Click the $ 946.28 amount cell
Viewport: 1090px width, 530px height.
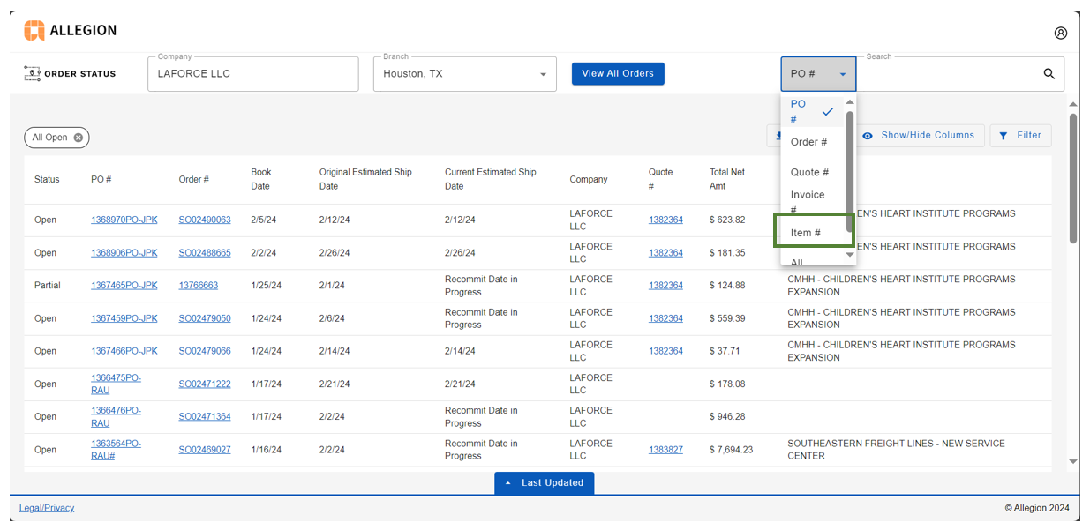click(x=727, y=417)
